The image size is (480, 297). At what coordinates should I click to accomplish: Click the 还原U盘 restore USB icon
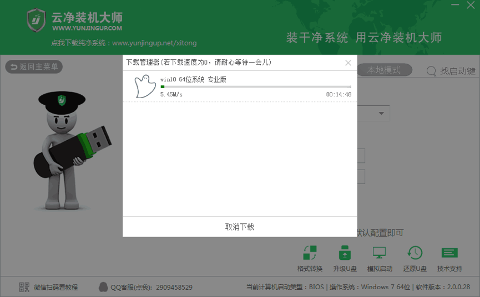click(415, 253)
